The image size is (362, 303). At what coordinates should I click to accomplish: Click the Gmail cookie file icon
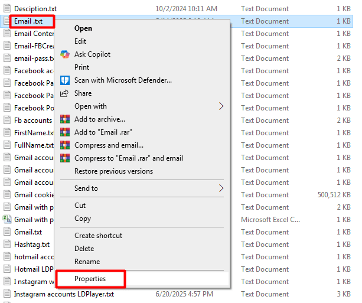pos(7,194)
